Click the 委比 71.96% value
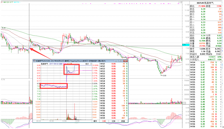Screen dimensions: 224x129 pyautogui.click(x=202, y=6)
